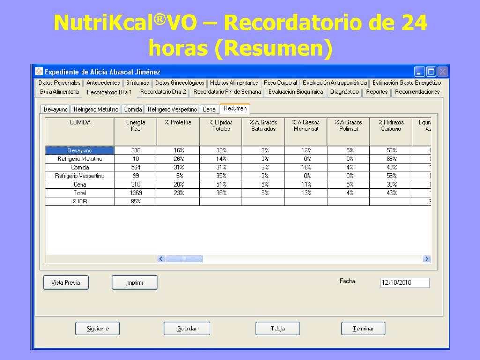
Task: Switch to the Reportes tab
Action: click(377, 92)
